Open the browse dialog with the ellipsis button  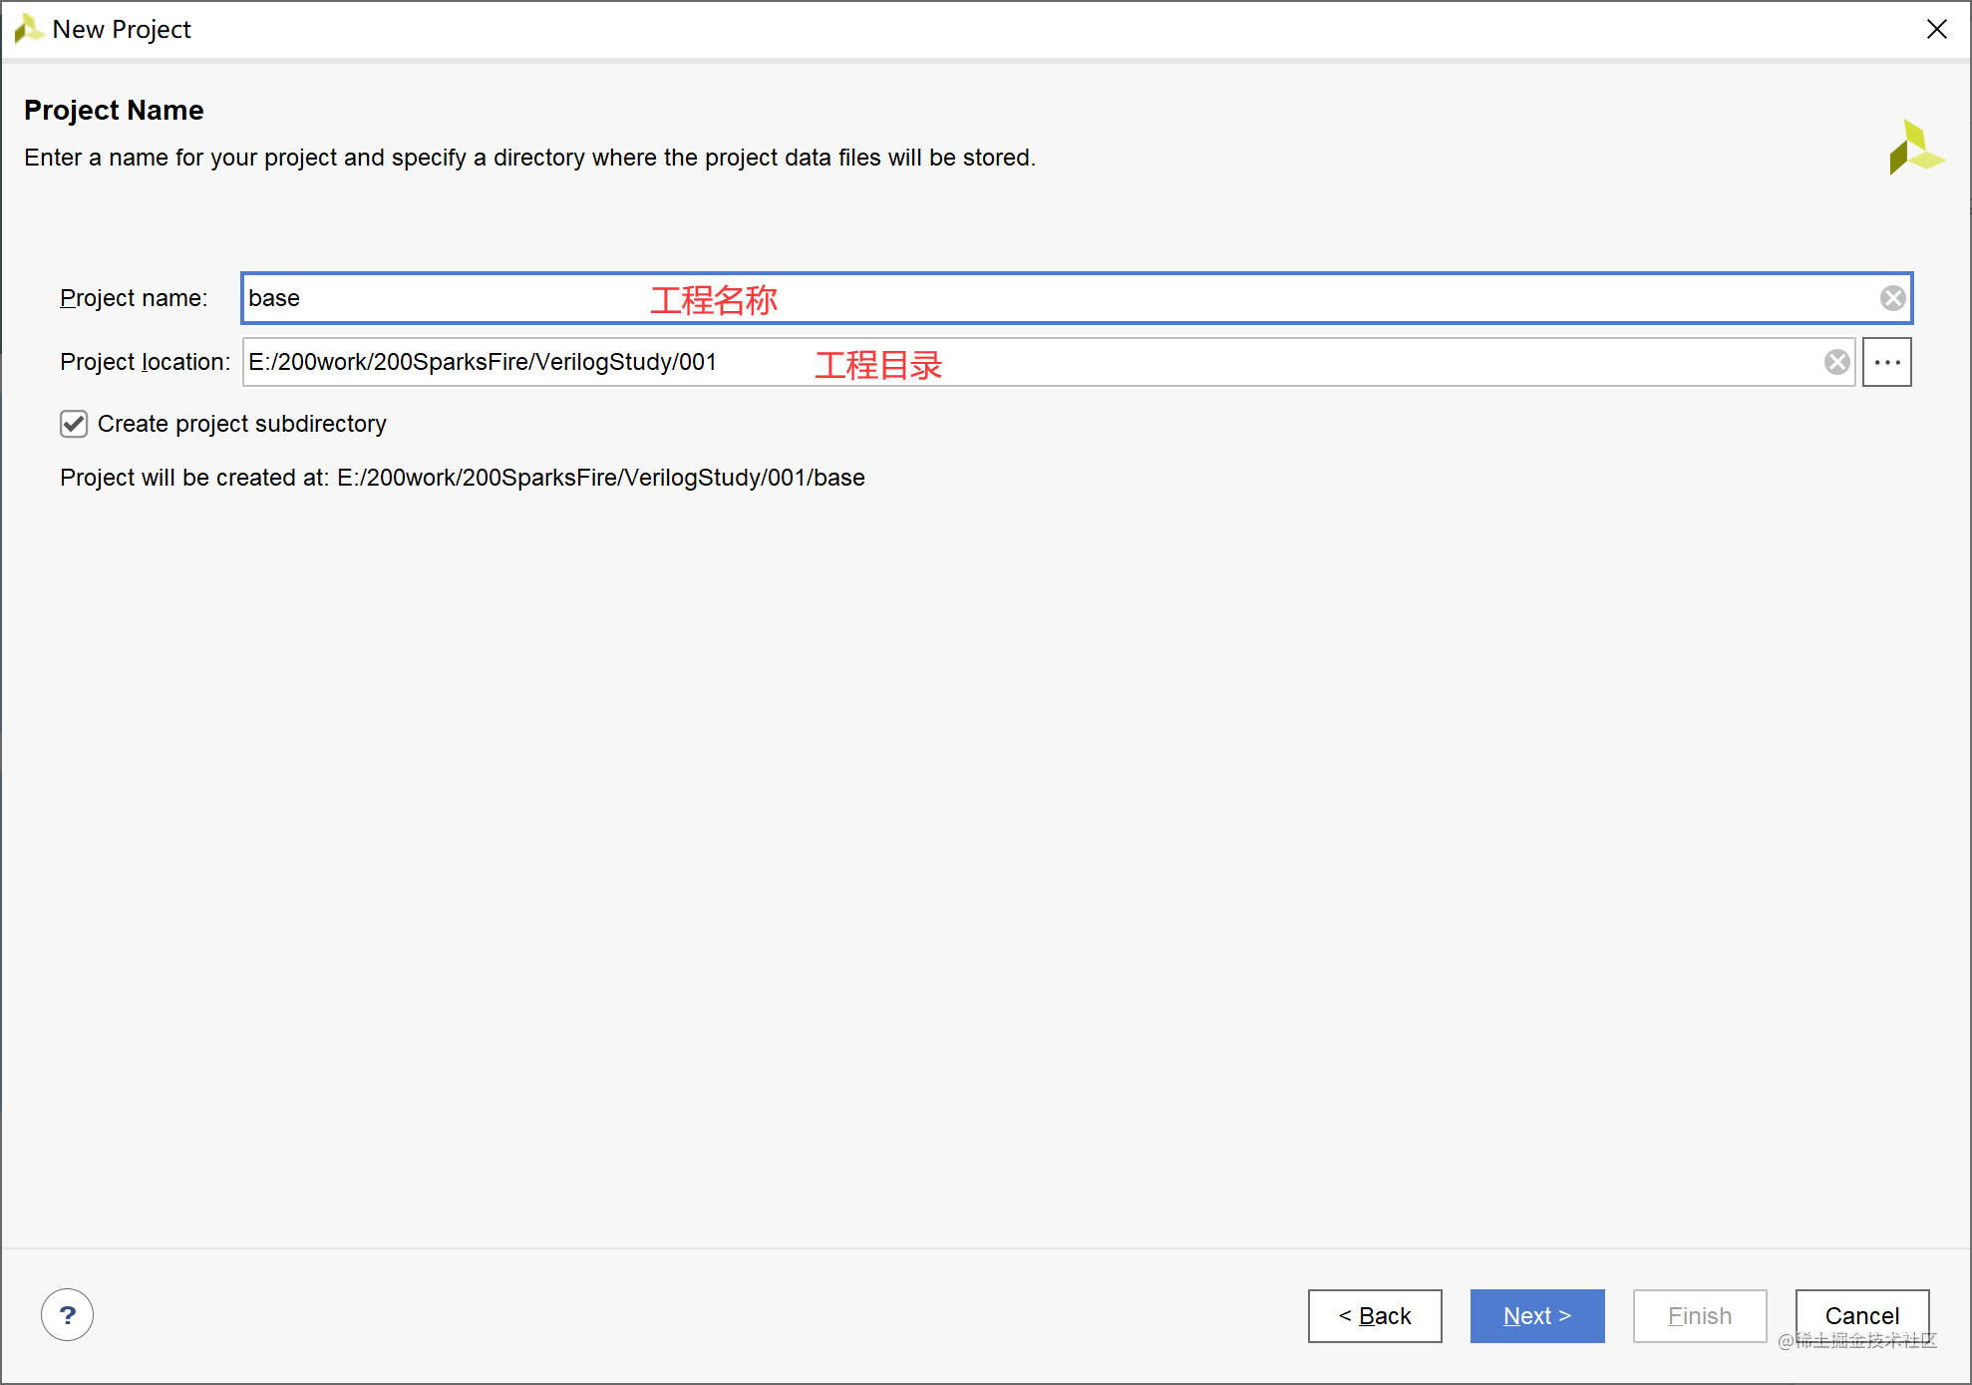1886,362
